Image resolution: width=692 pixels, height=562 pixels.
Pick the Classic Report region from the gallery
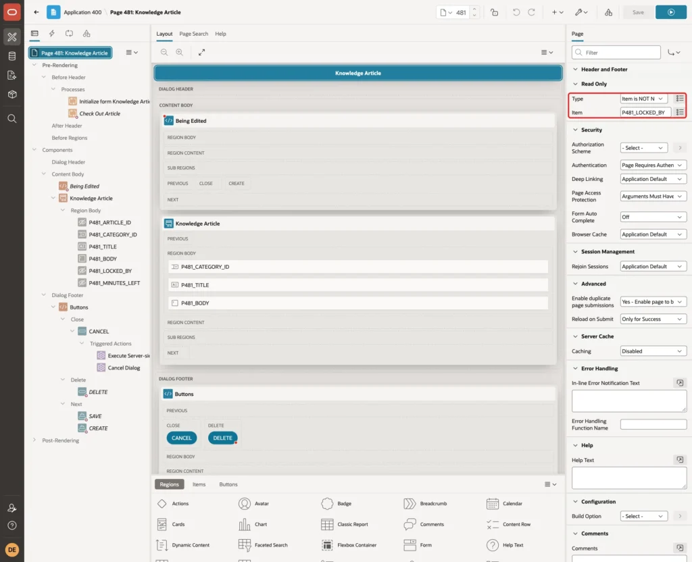(345, 524)
